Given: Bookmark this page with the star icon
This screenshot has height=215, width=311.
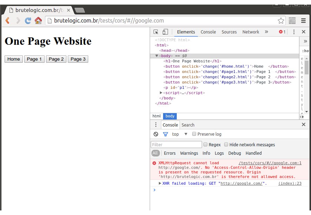Looking at the screenshot, I should pyautogui.click(x=281, y=21).
